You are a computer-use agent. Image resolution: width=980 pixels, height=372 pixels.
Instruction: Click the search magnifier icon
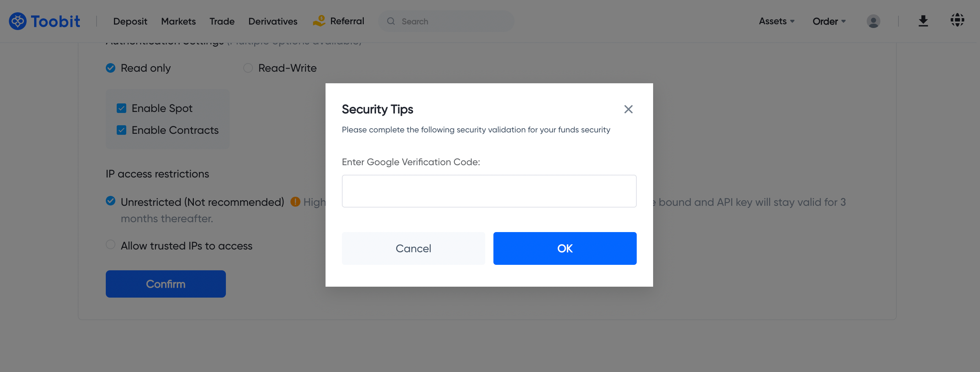click(391, 21)
